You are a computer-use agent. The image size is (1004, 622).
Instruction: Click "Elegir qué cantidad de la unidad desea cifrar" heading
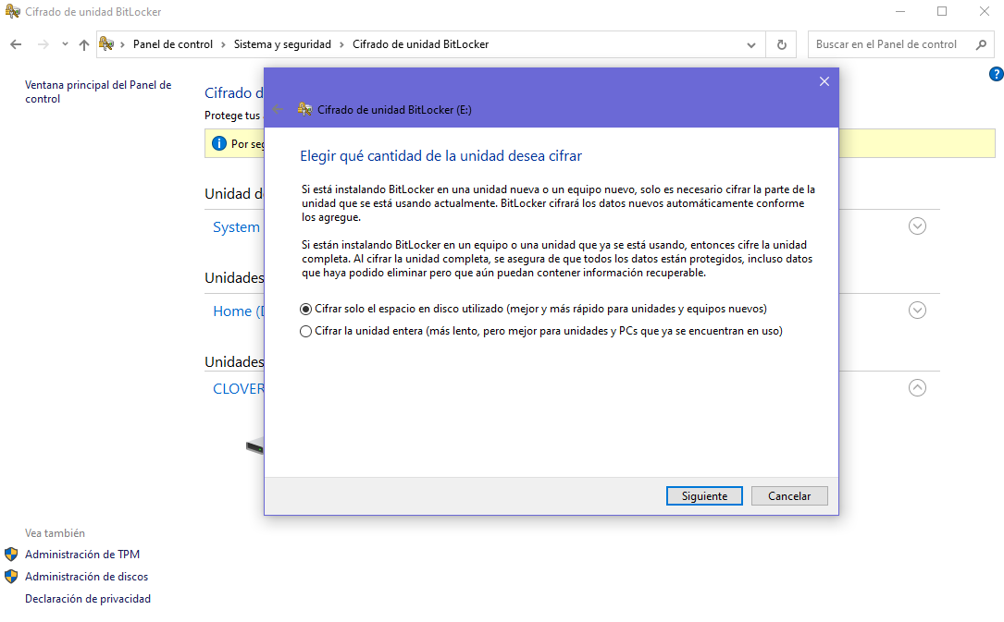point(440,156)
